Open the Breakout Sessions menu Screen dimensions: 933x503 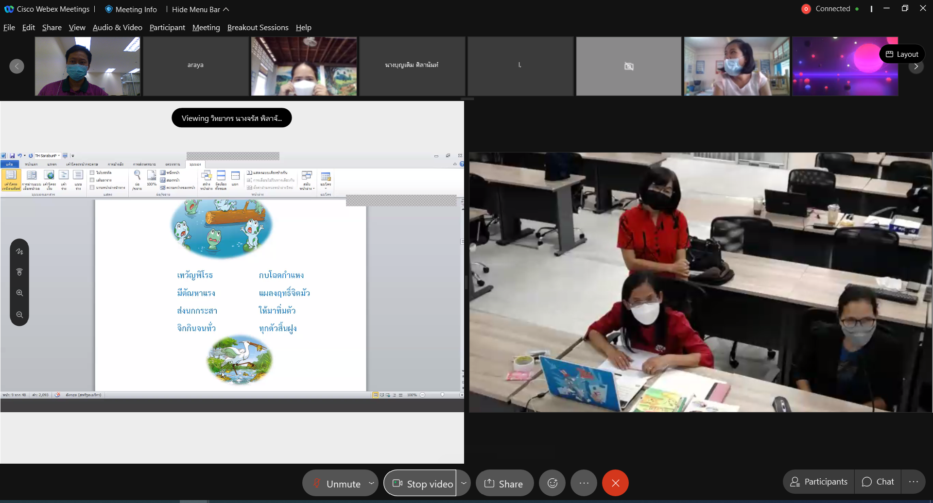point(258,28)
